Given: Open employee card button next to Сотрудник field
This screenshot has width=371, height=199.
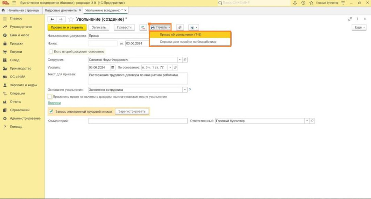Looking at the screenshot, I should (x=185, y=60).
